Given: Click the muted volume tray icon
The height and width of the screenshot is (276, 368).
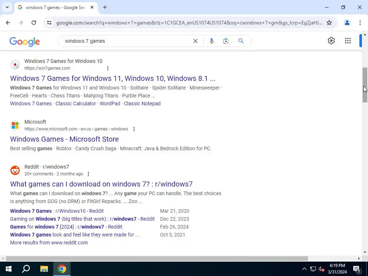Looking at the screenshot, I should [321, 269].
